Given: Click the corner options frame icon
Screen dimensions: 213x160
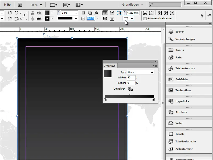Looking at the screenshot, I should click(x=119, y=13).
